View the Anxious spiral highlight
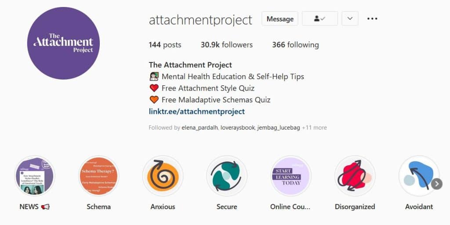The height and width of the screenshot is (225, 450). pos(163,176)
